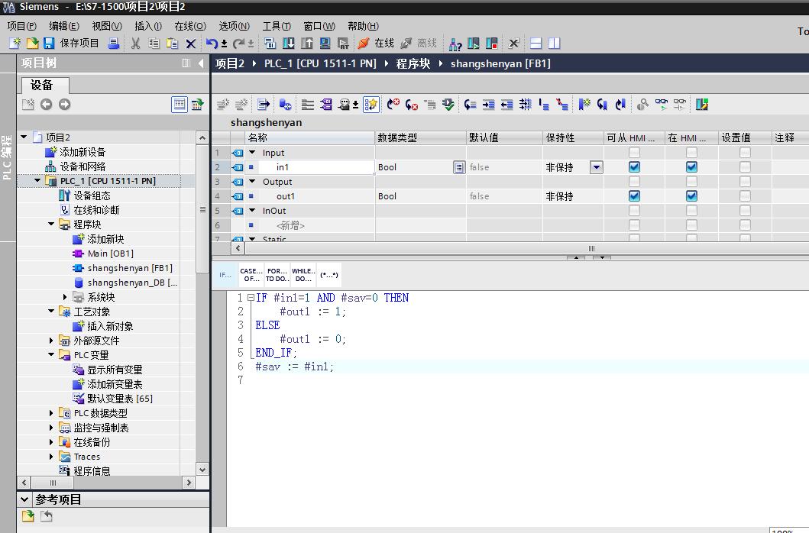Screen dimensions: 809x533
Task: Open the 在线(O) menu
Action: 189,26
